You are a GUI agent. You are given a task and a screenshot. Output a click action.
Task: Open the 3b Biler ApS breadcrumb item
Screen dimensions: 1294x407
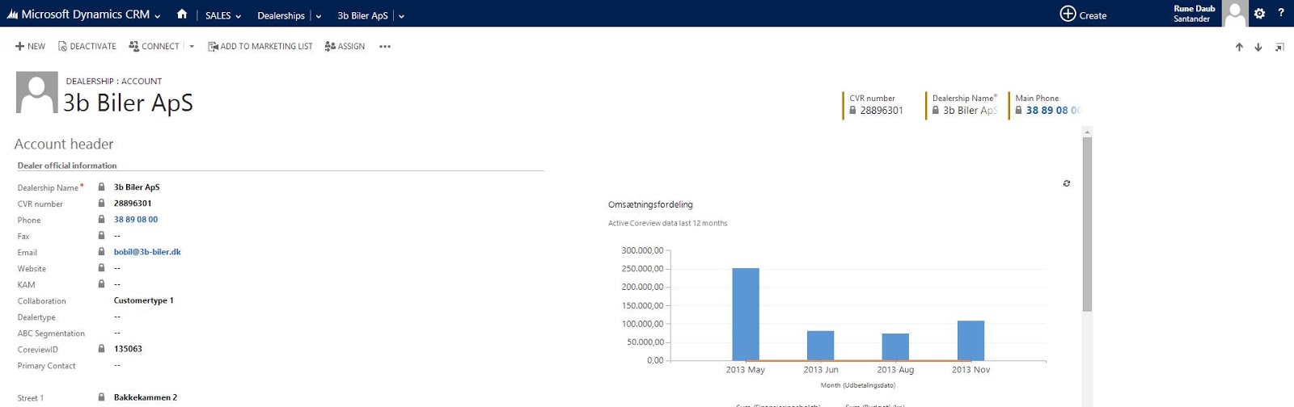pos(362,15)
